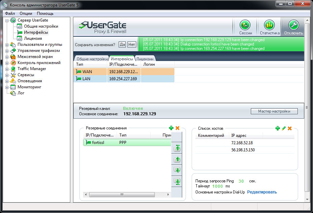
Task: Decline saving changes with Нет
Action: point(131,44)
